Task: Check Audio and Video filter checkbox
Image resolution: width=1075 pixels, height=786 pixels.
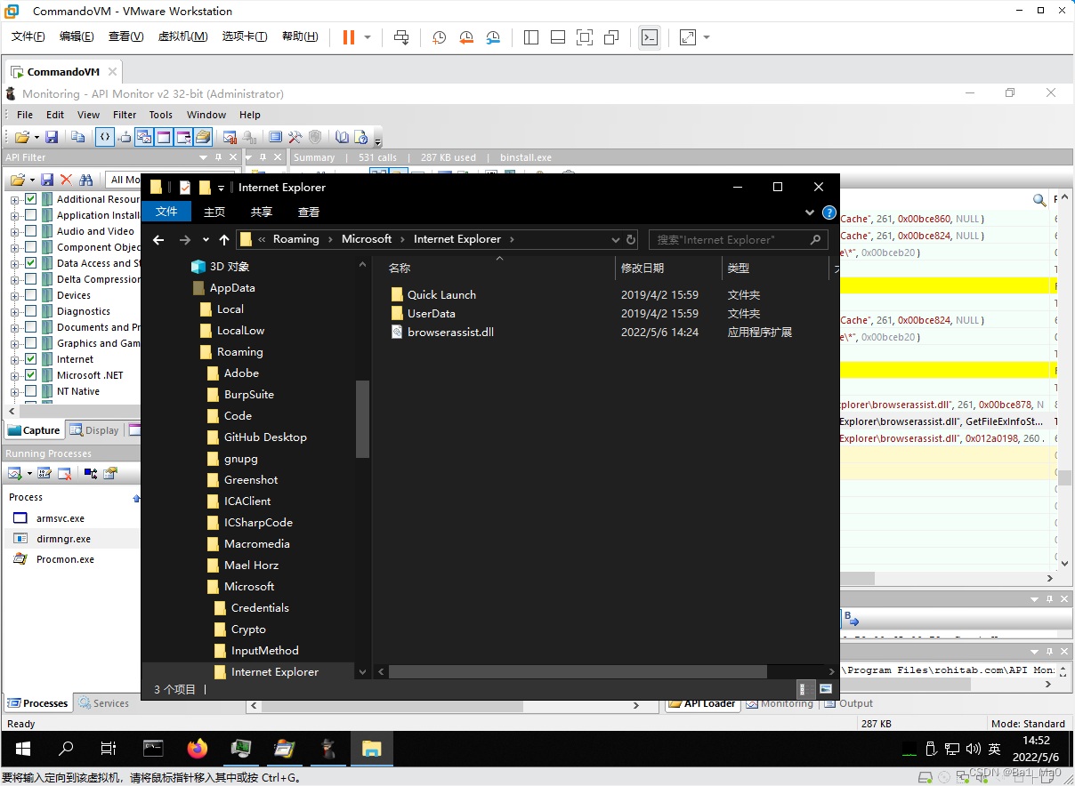Action: click(x=31, y=231)
